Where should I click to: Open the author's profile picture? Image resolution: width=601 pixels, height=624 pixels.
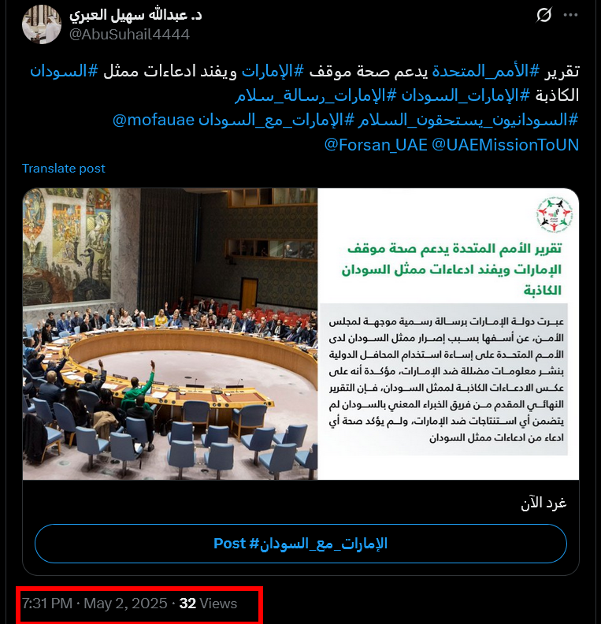coord(42,24)
